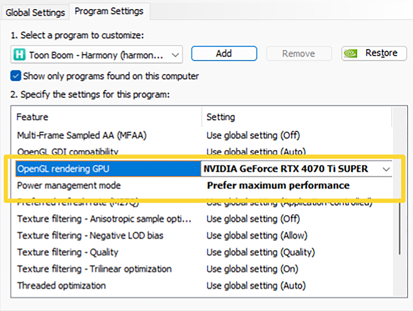
Task: Click the Feature column header
Action: click(33, 117)
